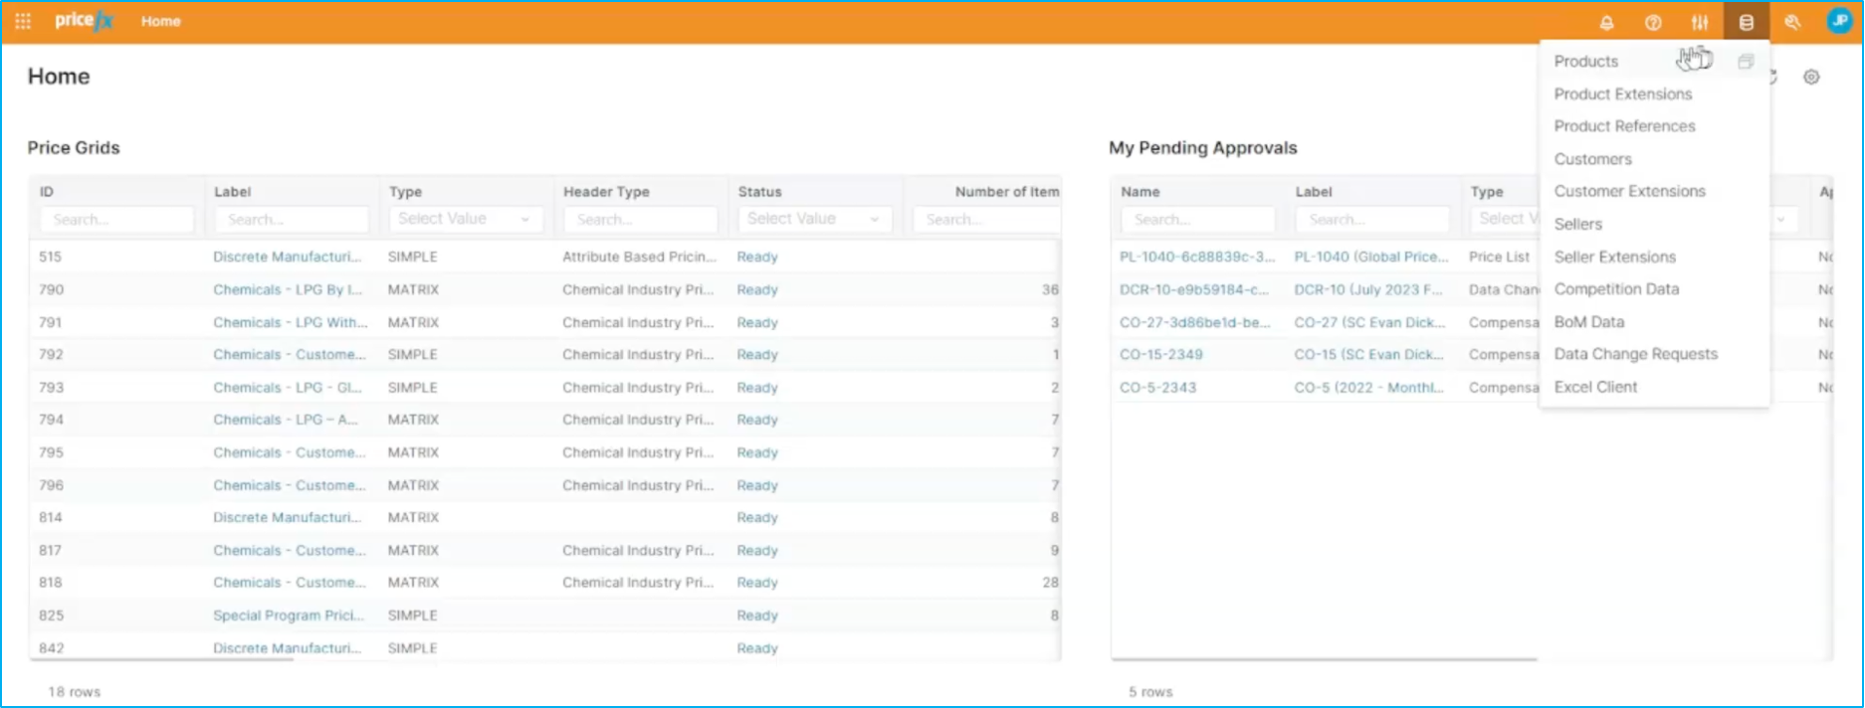Select Product Extensions menu item

coord(1623,94)
